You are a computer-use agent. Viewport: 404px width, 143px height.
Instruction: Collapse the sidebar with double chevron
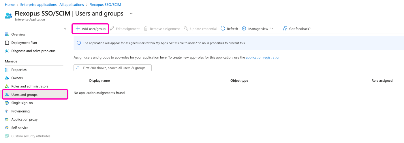click(65, 29)
